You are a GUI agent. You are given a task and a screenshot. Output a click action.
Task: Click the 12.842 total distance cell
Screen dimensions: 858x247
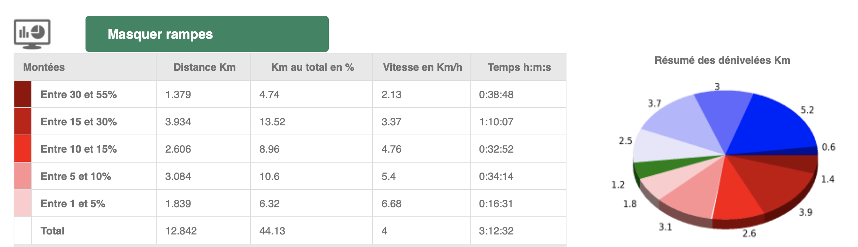[x=181, y=231]
